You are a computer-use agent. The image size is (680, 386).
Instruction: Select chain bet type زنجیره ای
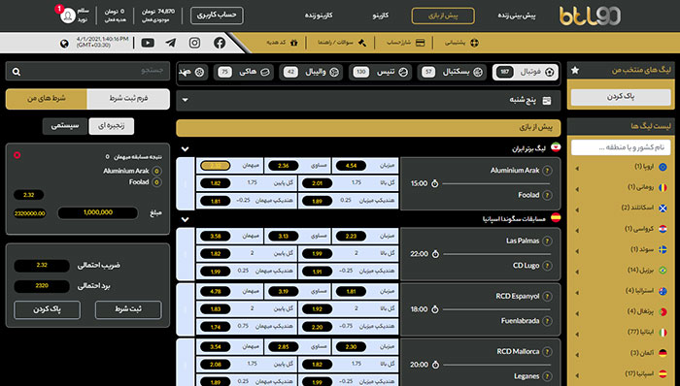pyautogui.click(x=111, y=126)
